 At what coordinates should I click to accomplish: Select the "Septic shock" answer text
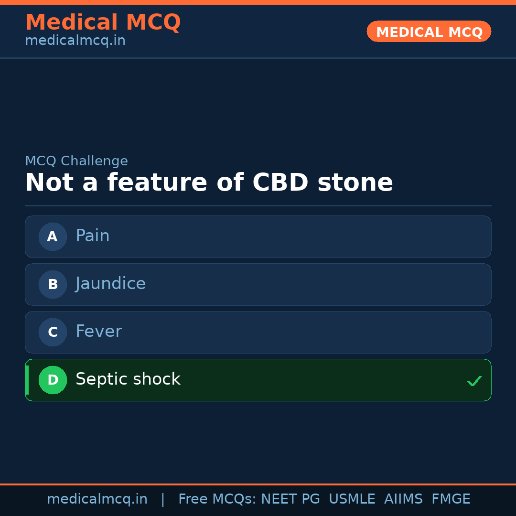point(128,379)
